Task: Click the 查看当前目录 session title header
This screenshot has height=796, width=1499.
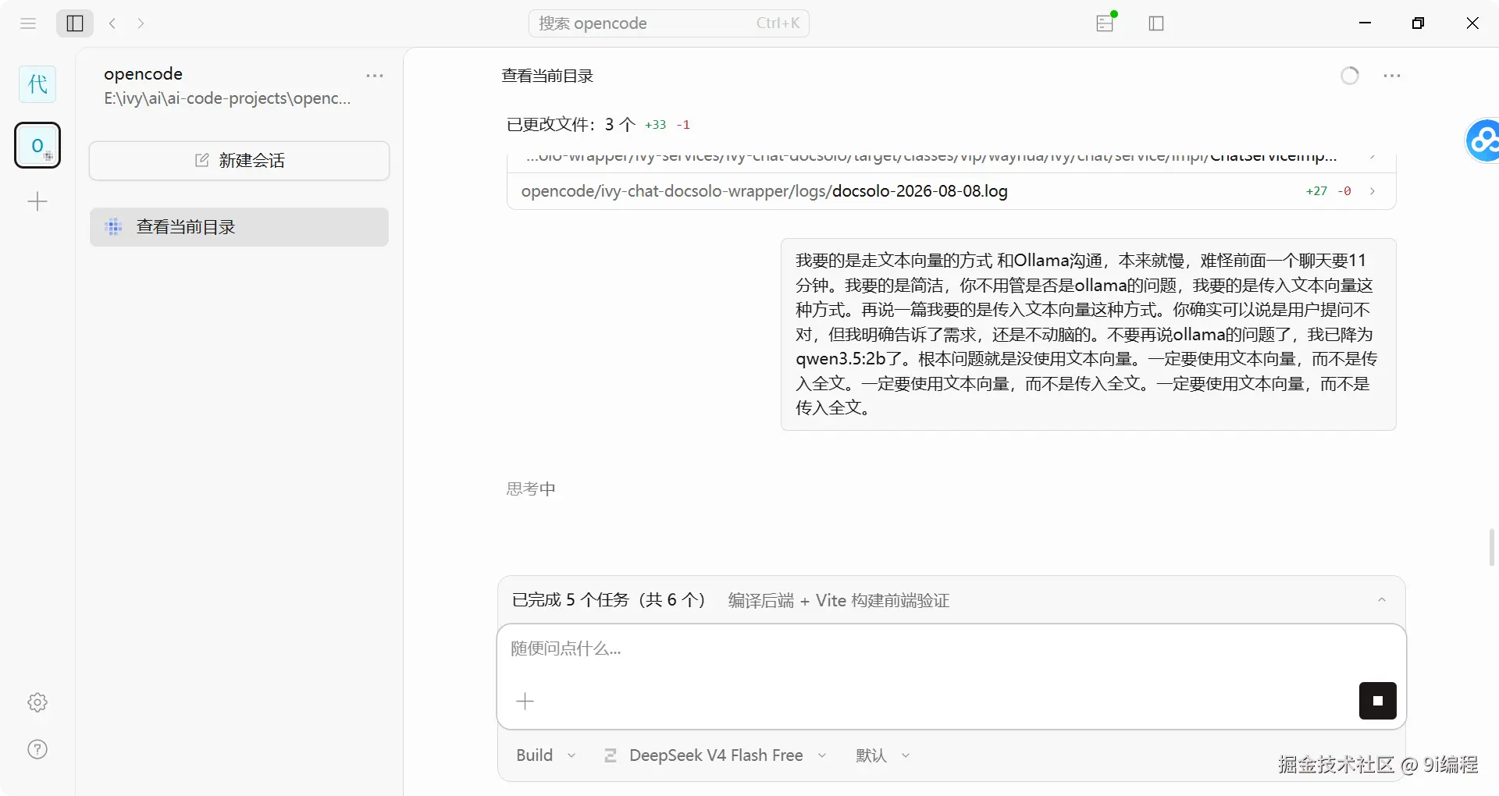Action: [547, 76]
